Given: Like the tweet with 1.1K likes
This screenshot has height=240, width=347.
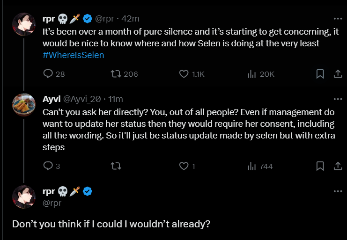Looking at the screenshot, I should click(185, 74).
